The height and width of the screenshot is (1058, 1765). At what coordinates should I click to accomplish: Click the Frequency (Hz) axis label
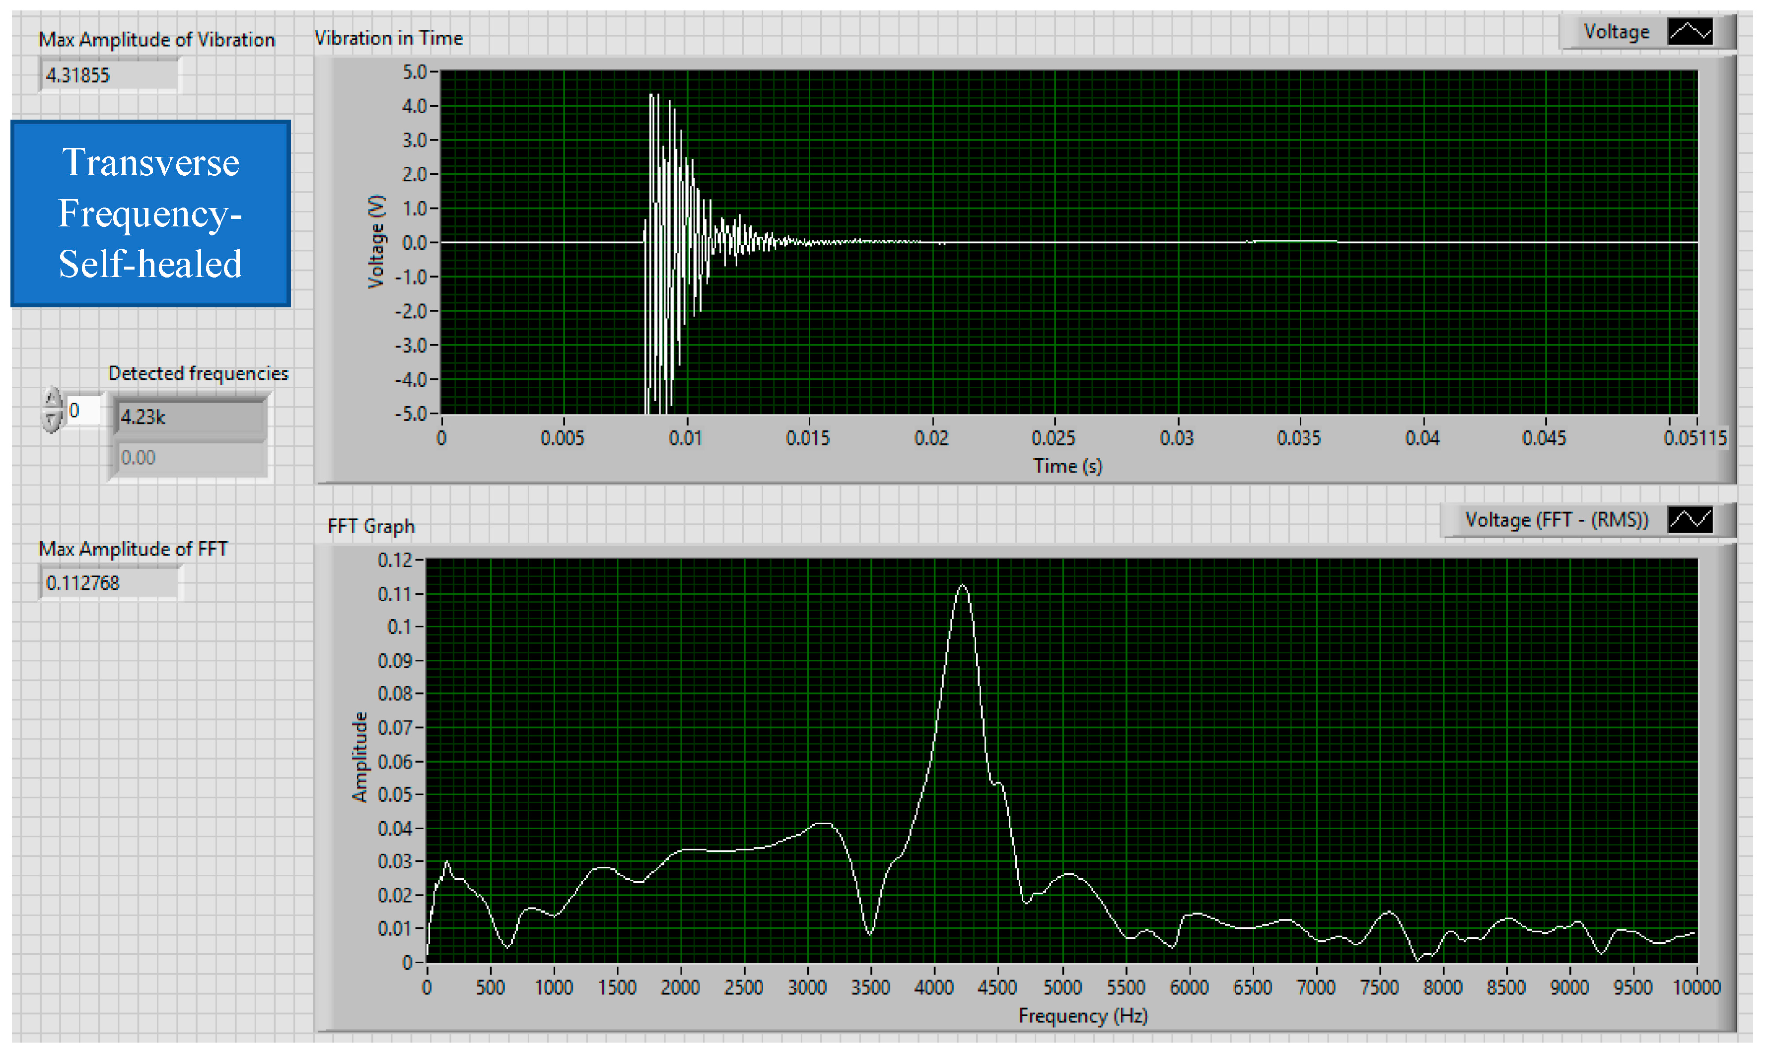1082,1015
